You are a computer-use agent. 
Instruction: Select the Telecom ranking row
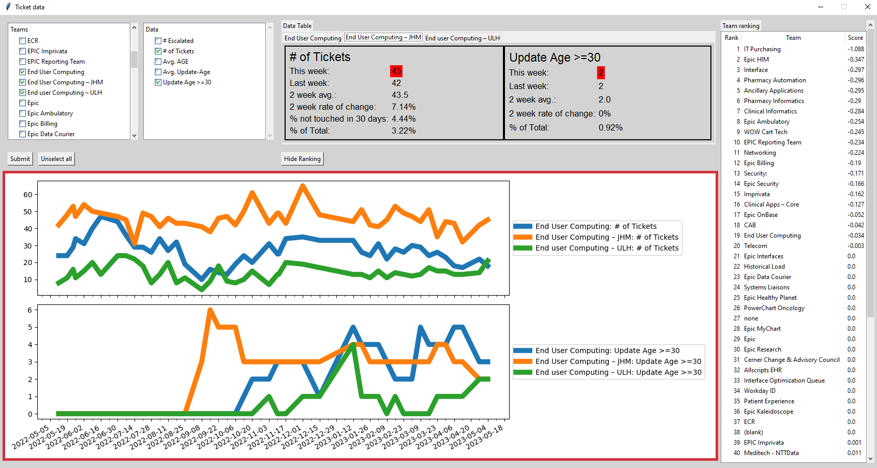click(x=793, y=246)
